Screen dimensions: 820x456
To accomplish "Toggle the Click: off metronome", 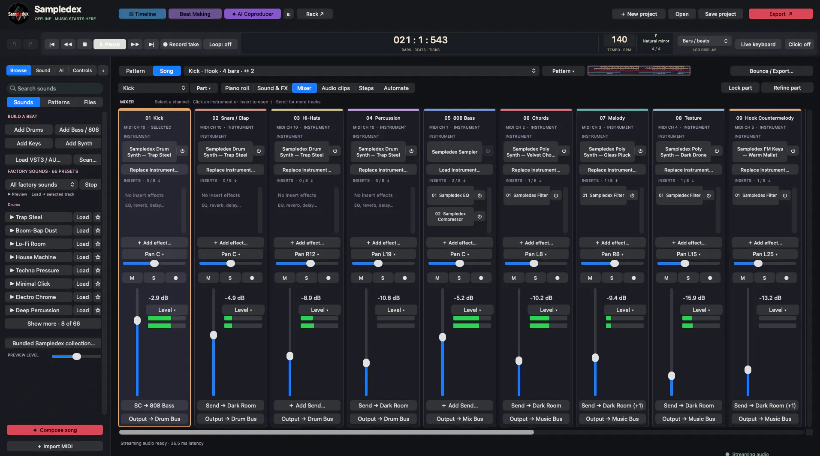I will pos(799,44).
